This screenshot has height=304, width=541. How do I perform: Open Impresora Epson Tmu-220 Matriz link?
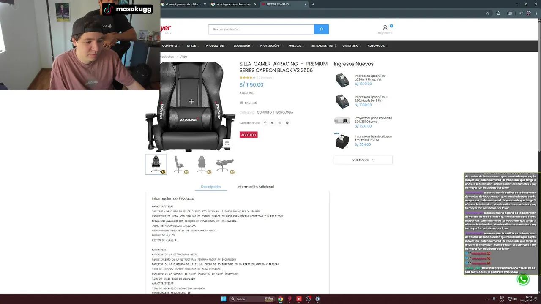[371, 99]
